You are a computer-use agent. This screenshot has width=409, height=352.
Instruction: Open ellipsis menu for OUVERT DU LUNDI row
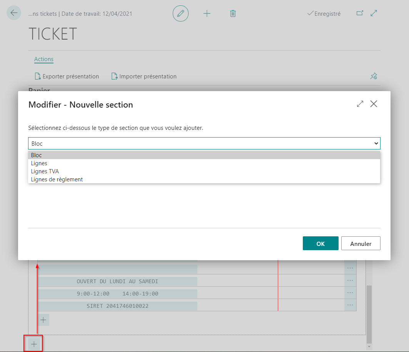tap(350, 281)
